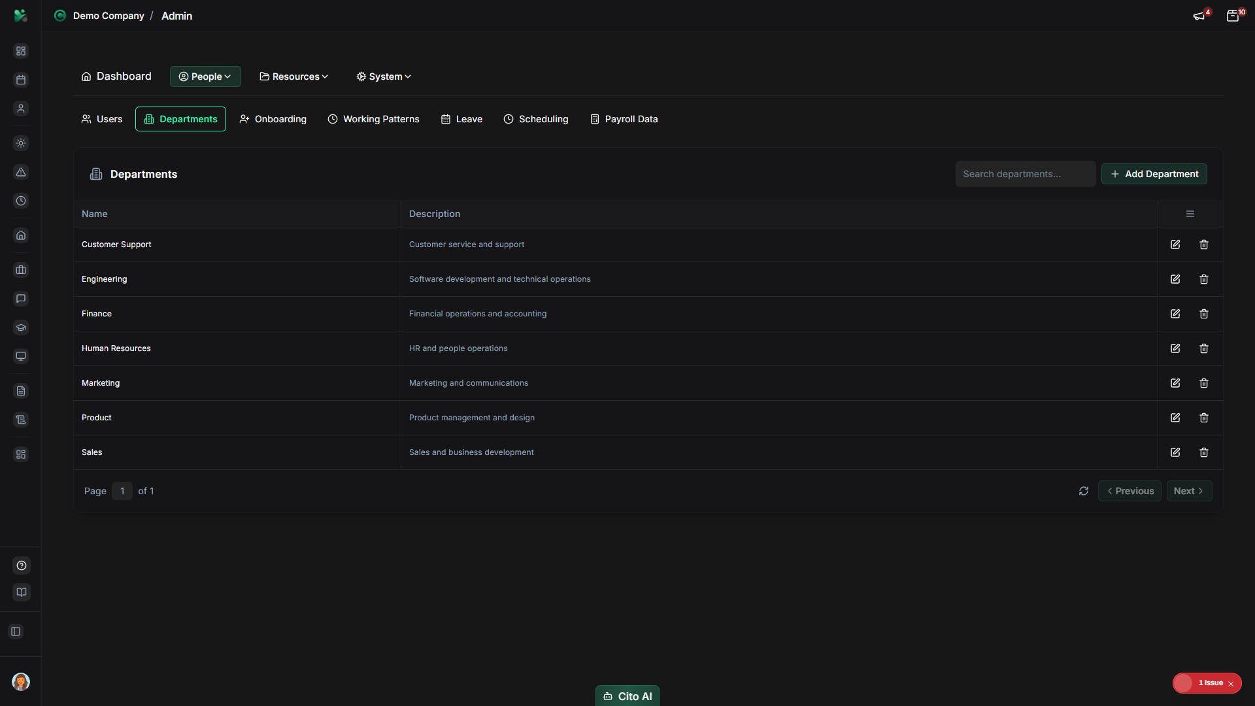Viewport: 1255px width, 706px height.
Task: Open the People dropdown menu
Action: [x=205, y=76]
